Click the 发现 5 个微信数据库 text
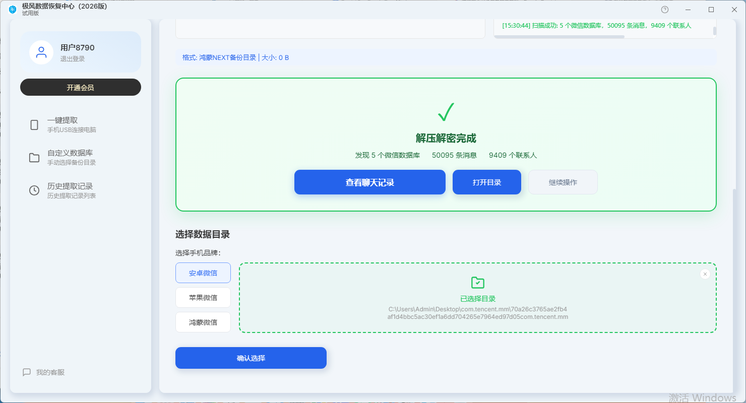 [387, 155]
